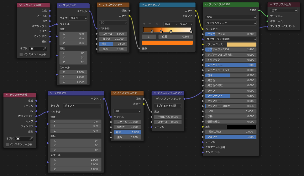The width and height of the screenshot is (304, 176).
Task: Open the リニア interpolation dropdown in カラーランプ
Action: click(186, 24)
